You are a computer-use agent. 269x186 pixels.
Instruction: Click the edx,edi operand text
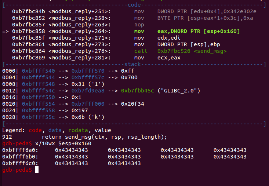tap(169, 38)
